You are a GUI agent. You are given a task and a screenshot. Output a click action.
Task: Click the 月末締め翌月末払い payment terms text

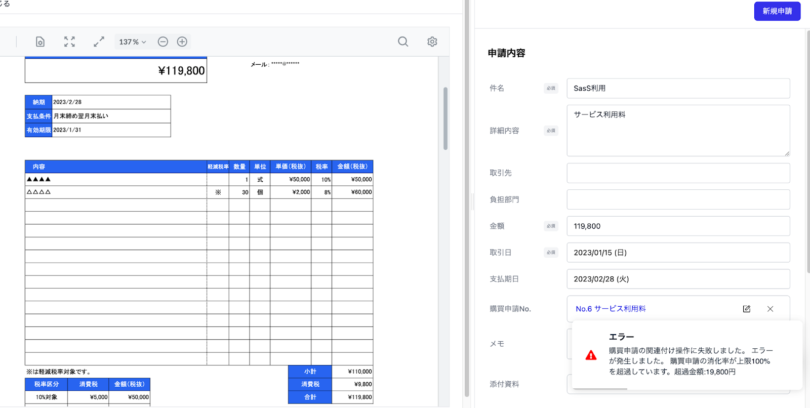tap(81, 116)
